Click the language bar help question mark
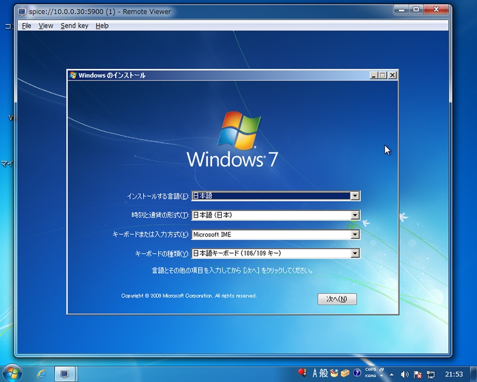Screen dimensions: 477x382 (x=357, y=373)
